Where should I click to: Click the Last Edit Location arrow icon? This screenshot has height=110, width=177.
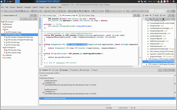pyautogui.click(x=136, y=11)
